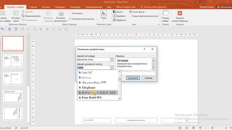Click sample preview scroll up arrow
This screenshot has height=130, width=232.
154,61
